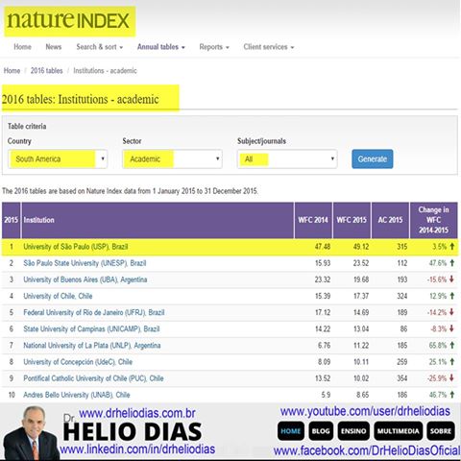
Task: Click the HOME badge in the bottom banner
Action: (x=290, y=431)
